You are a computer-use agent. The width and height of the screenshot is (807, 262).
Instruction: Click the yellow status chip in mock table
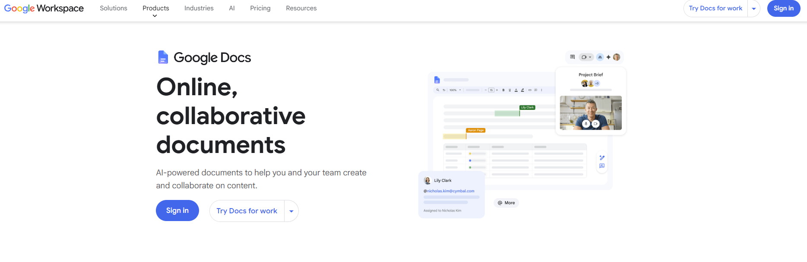tap(477, 154)
